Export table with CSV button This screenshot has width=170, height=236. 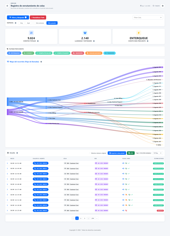click(131, 153)
